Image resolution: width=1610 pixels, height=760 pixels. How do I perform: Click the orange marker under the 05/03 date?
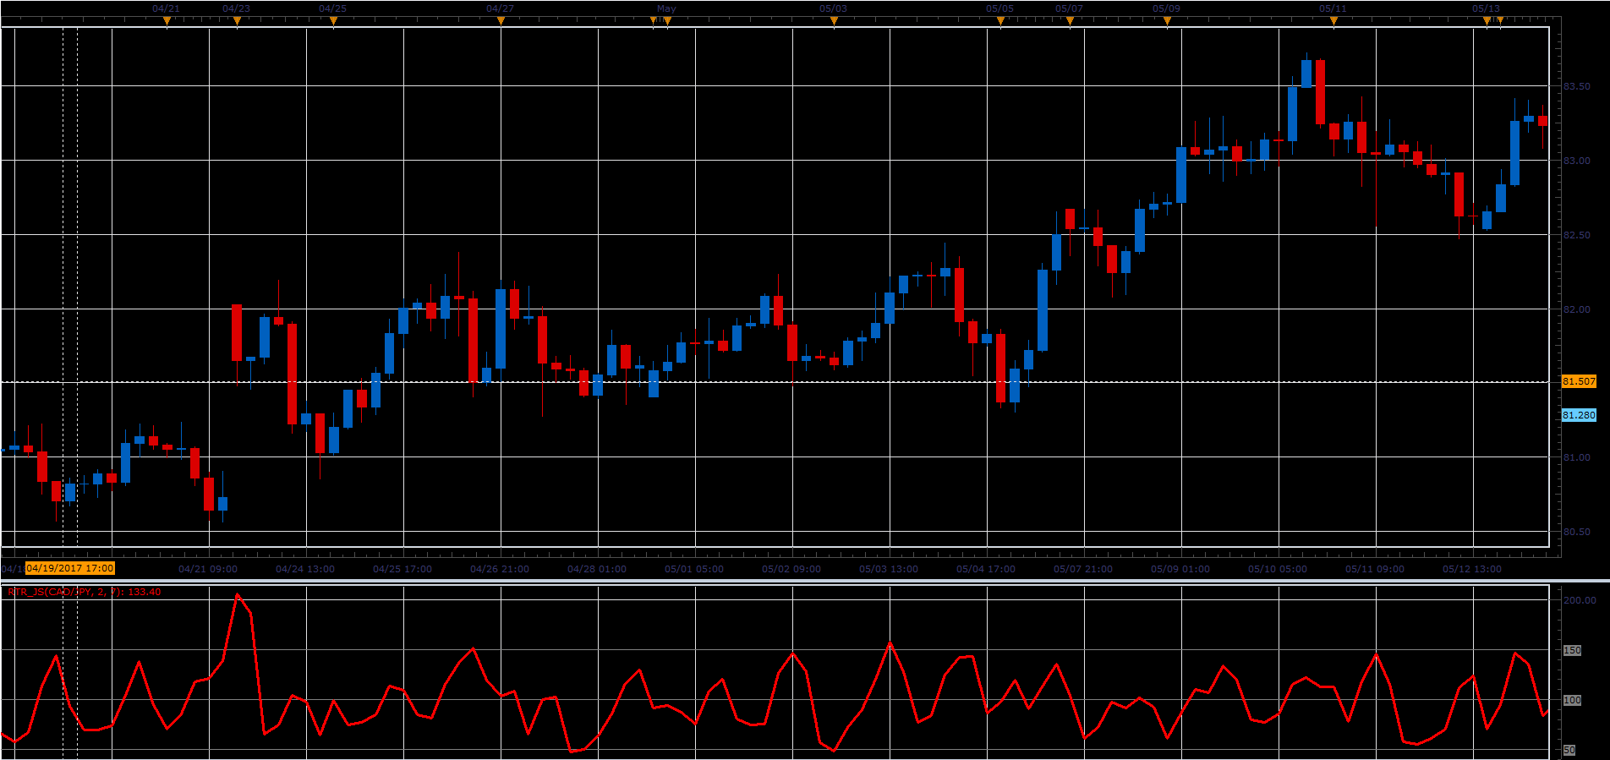[x=834, y=21]
